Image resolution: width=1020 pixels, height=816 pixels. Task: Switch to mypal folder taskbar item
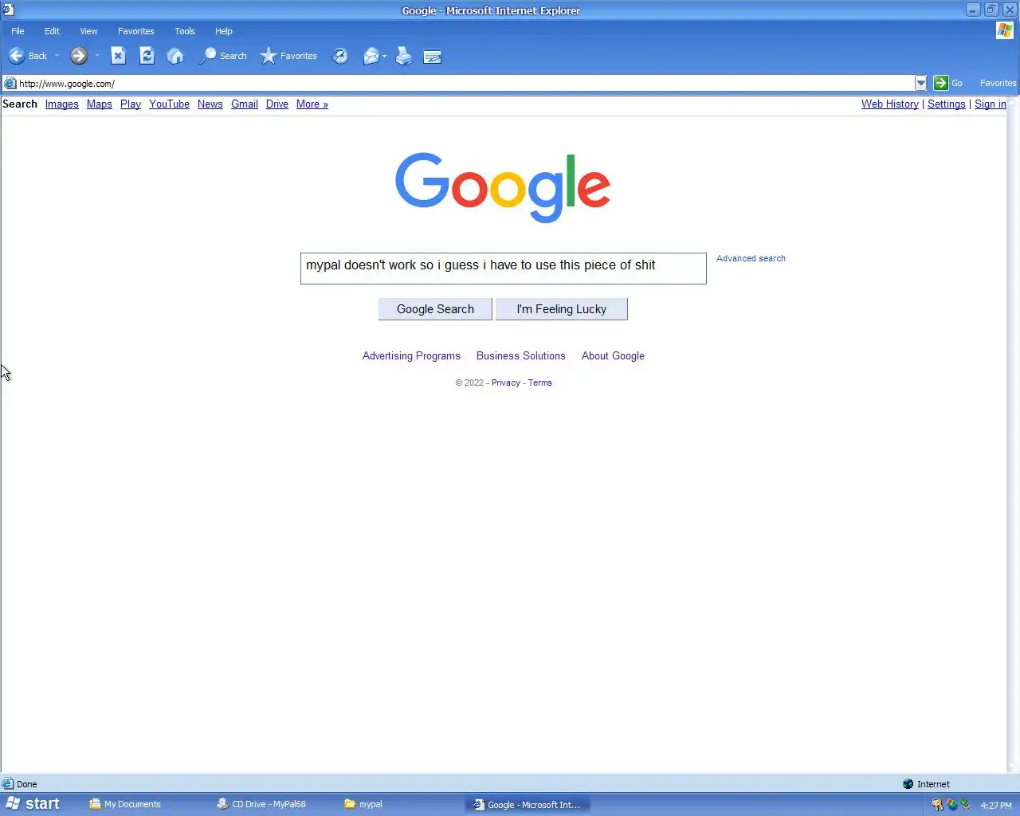(371, 804)
